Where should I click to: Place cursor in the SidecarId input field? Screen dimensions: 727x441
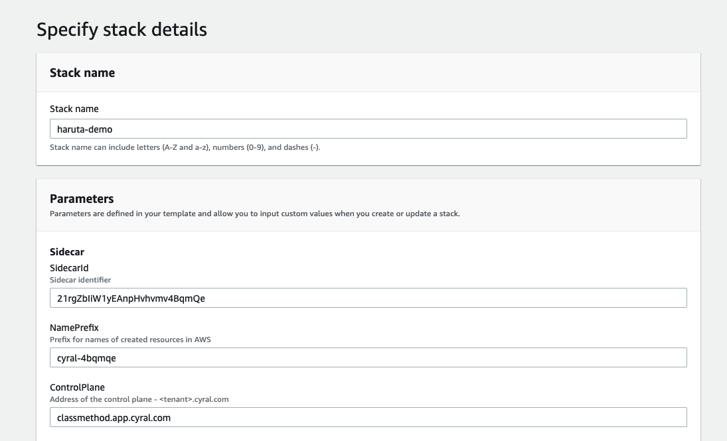tap(368, 298)
